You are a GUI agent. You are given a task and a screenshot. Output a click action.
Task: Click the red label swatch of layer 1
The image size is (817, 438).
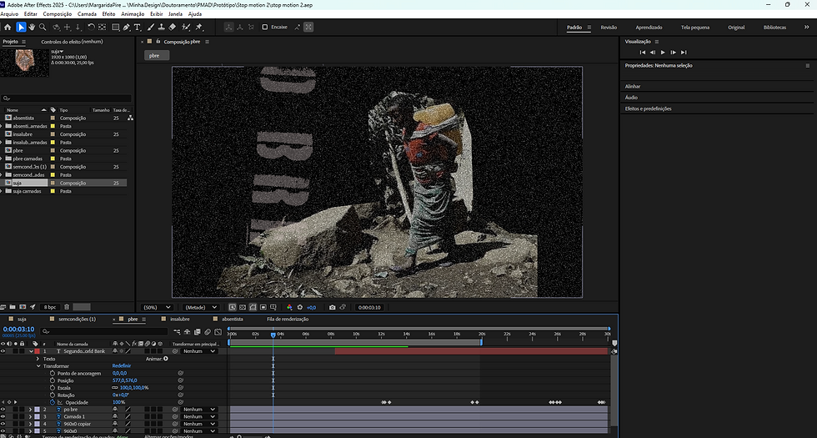pos(37,351)
